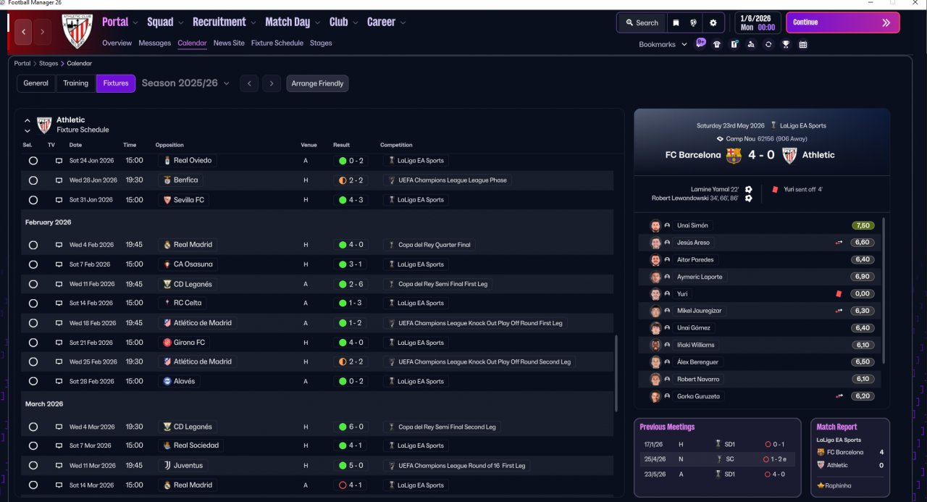The height and width of the screenshot is (502, 927).
Task: Click the up chevron beside Athletic Fixture Schedule
Action: click(27, 120)
